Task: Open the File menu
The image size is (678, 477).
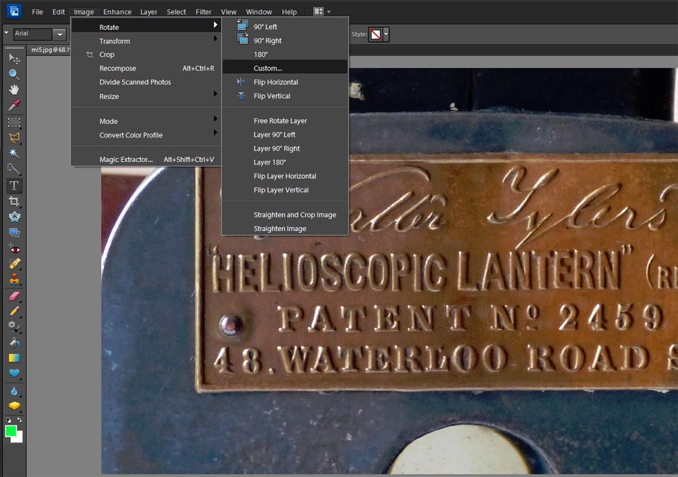Action: tap(37, 12)
